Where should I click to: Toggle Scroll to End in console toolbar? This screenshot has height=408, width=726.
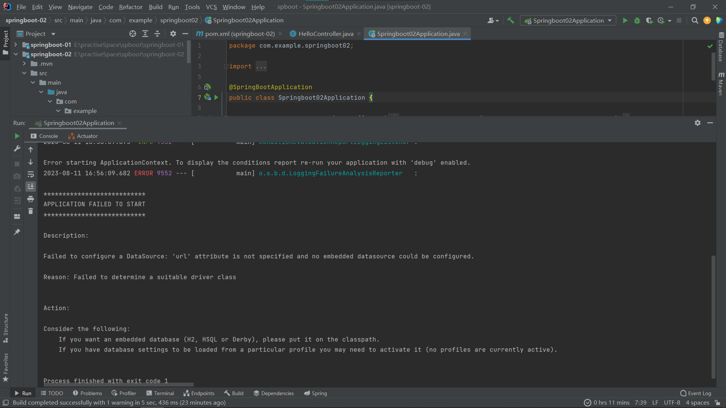(31, 187)
